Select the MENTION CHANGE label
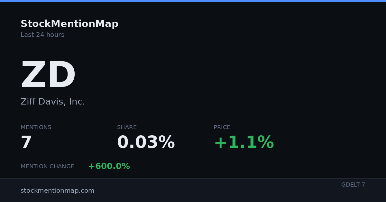 pyautogui.click(x=48, y=166)
